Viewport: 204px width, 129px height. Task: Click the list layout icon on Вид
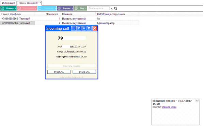76,8
